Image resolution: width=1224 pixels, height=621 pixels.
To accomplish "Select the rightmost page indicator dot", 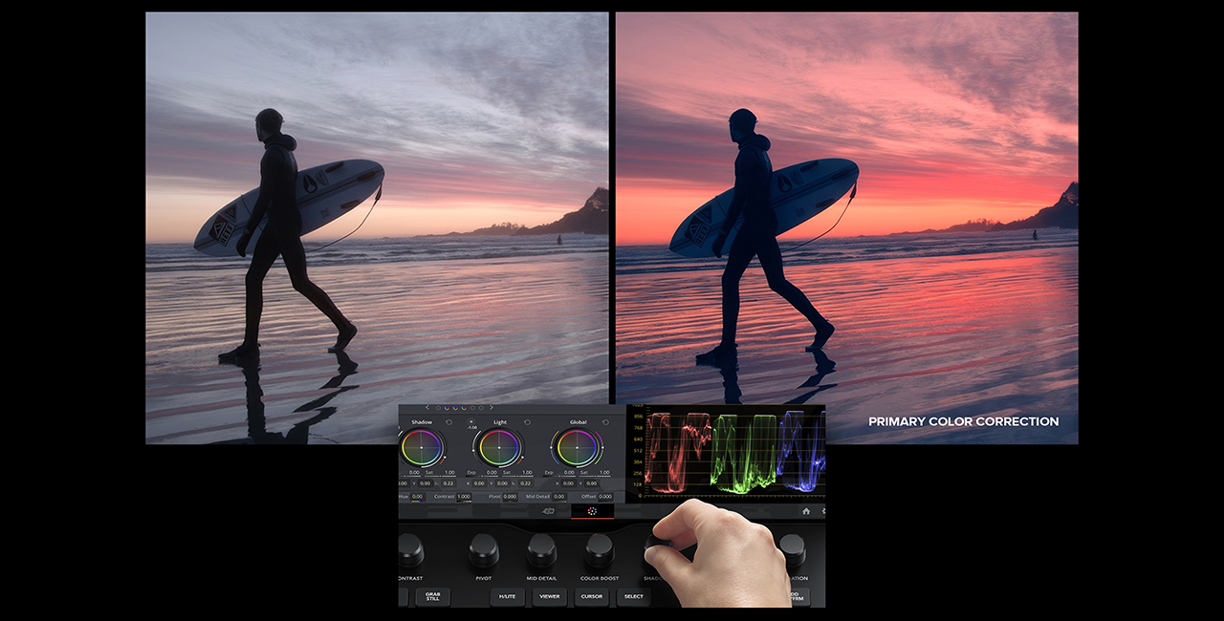I will click(481, 408).
